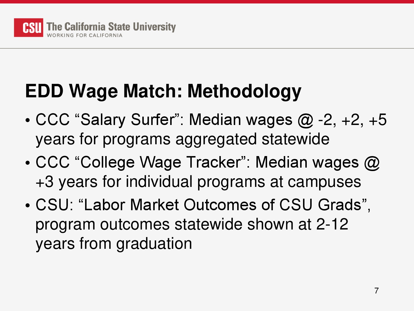
Task: Click the text "-2, +2, +5"
Action: [352, 120]
